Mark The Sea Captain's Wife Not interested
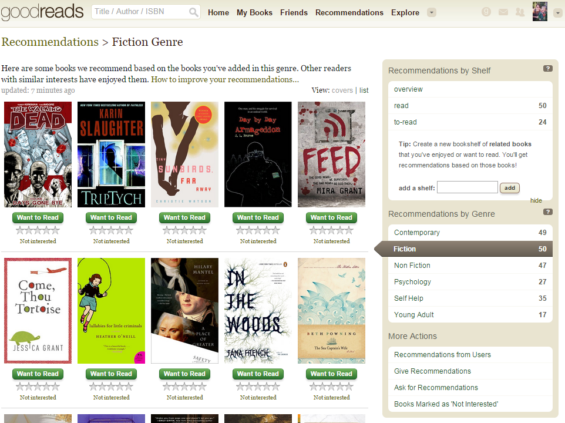This screenshot has width=565, height=423. click(331, 397)
